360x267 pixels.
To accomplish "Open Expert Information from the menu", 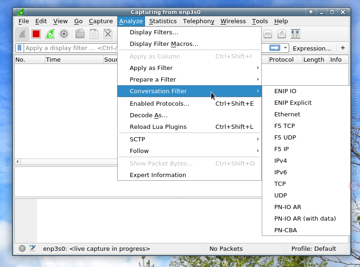I will point(189,175).
